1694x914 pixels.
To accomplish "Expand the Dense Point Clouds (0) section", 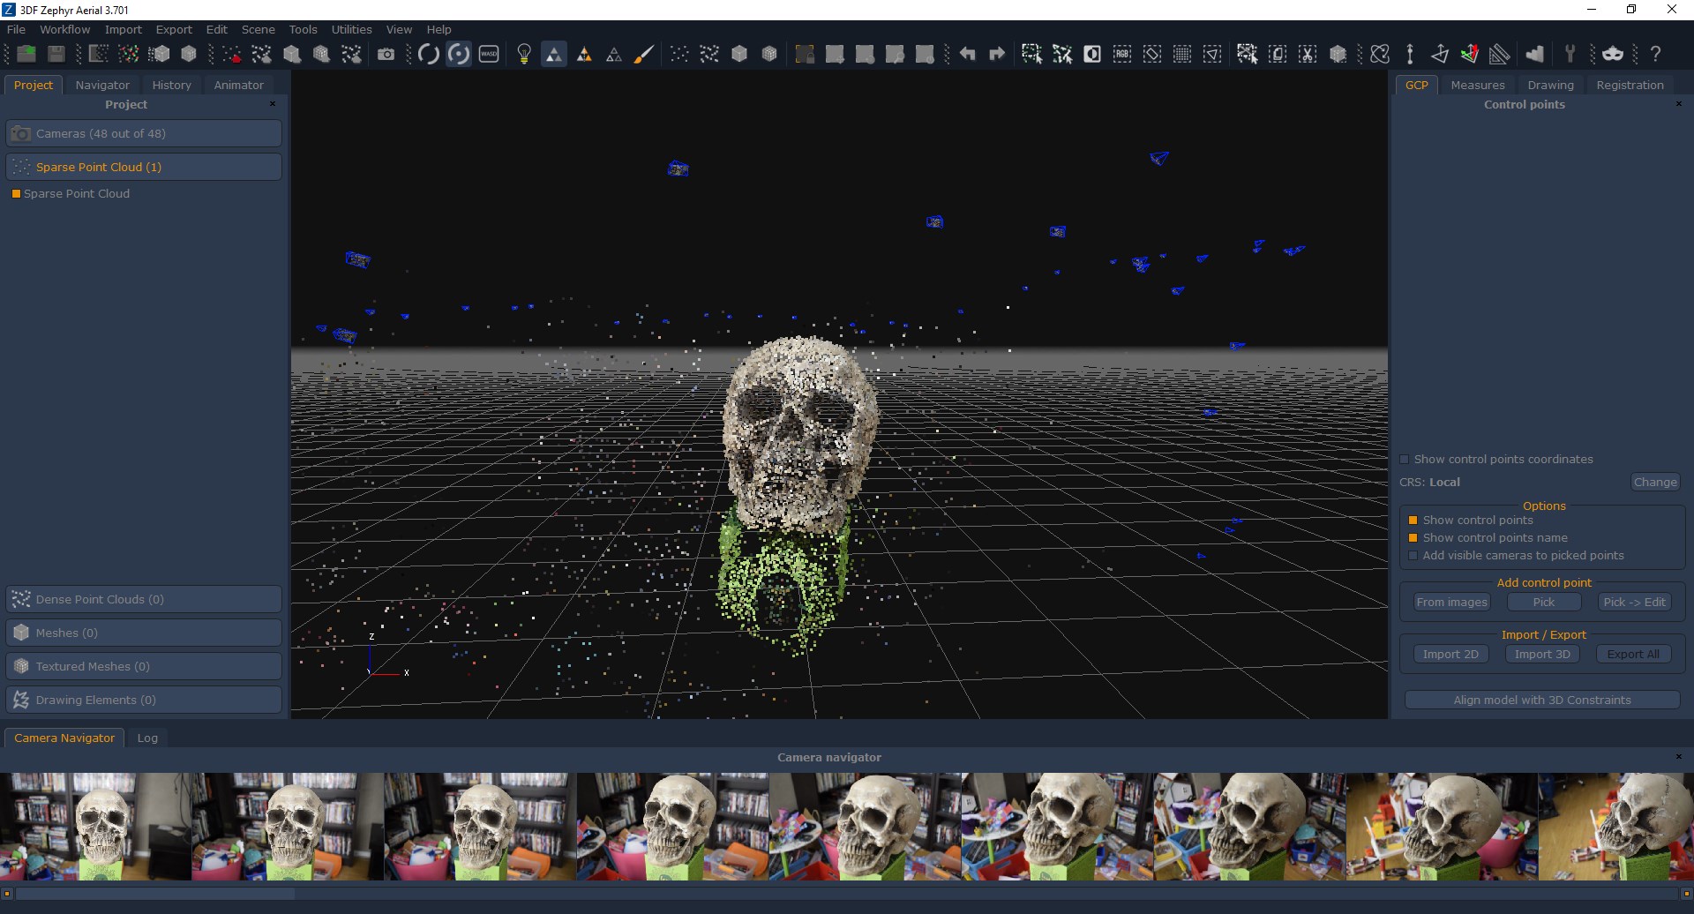I will coord(144,599).
